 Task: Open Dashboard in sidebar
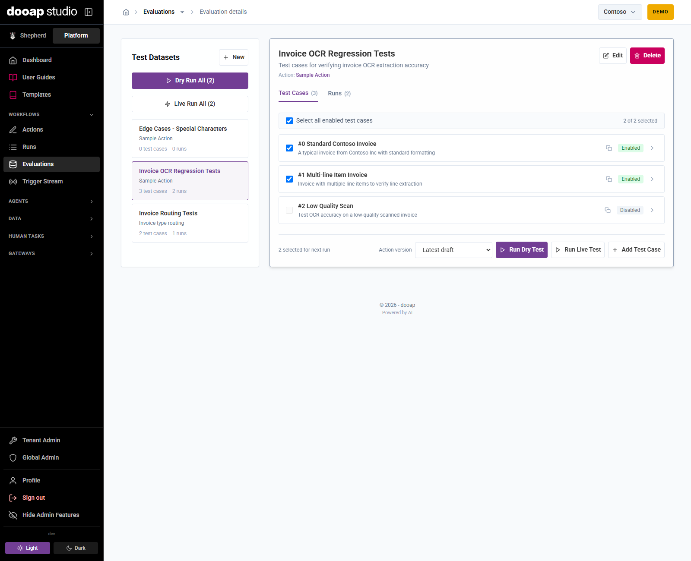pos(51,60)
